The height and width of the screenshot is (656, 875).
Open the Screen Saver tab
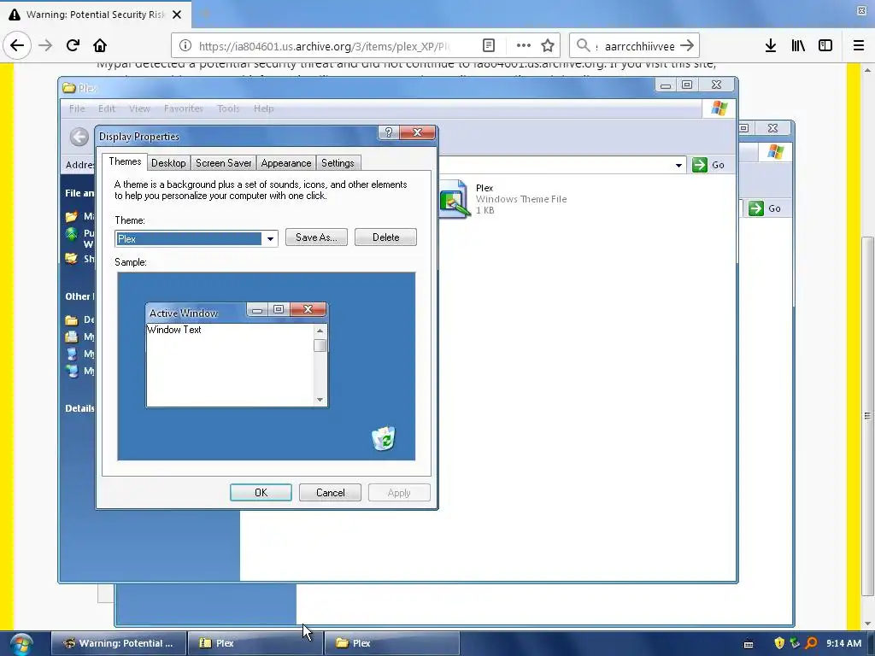223,163
